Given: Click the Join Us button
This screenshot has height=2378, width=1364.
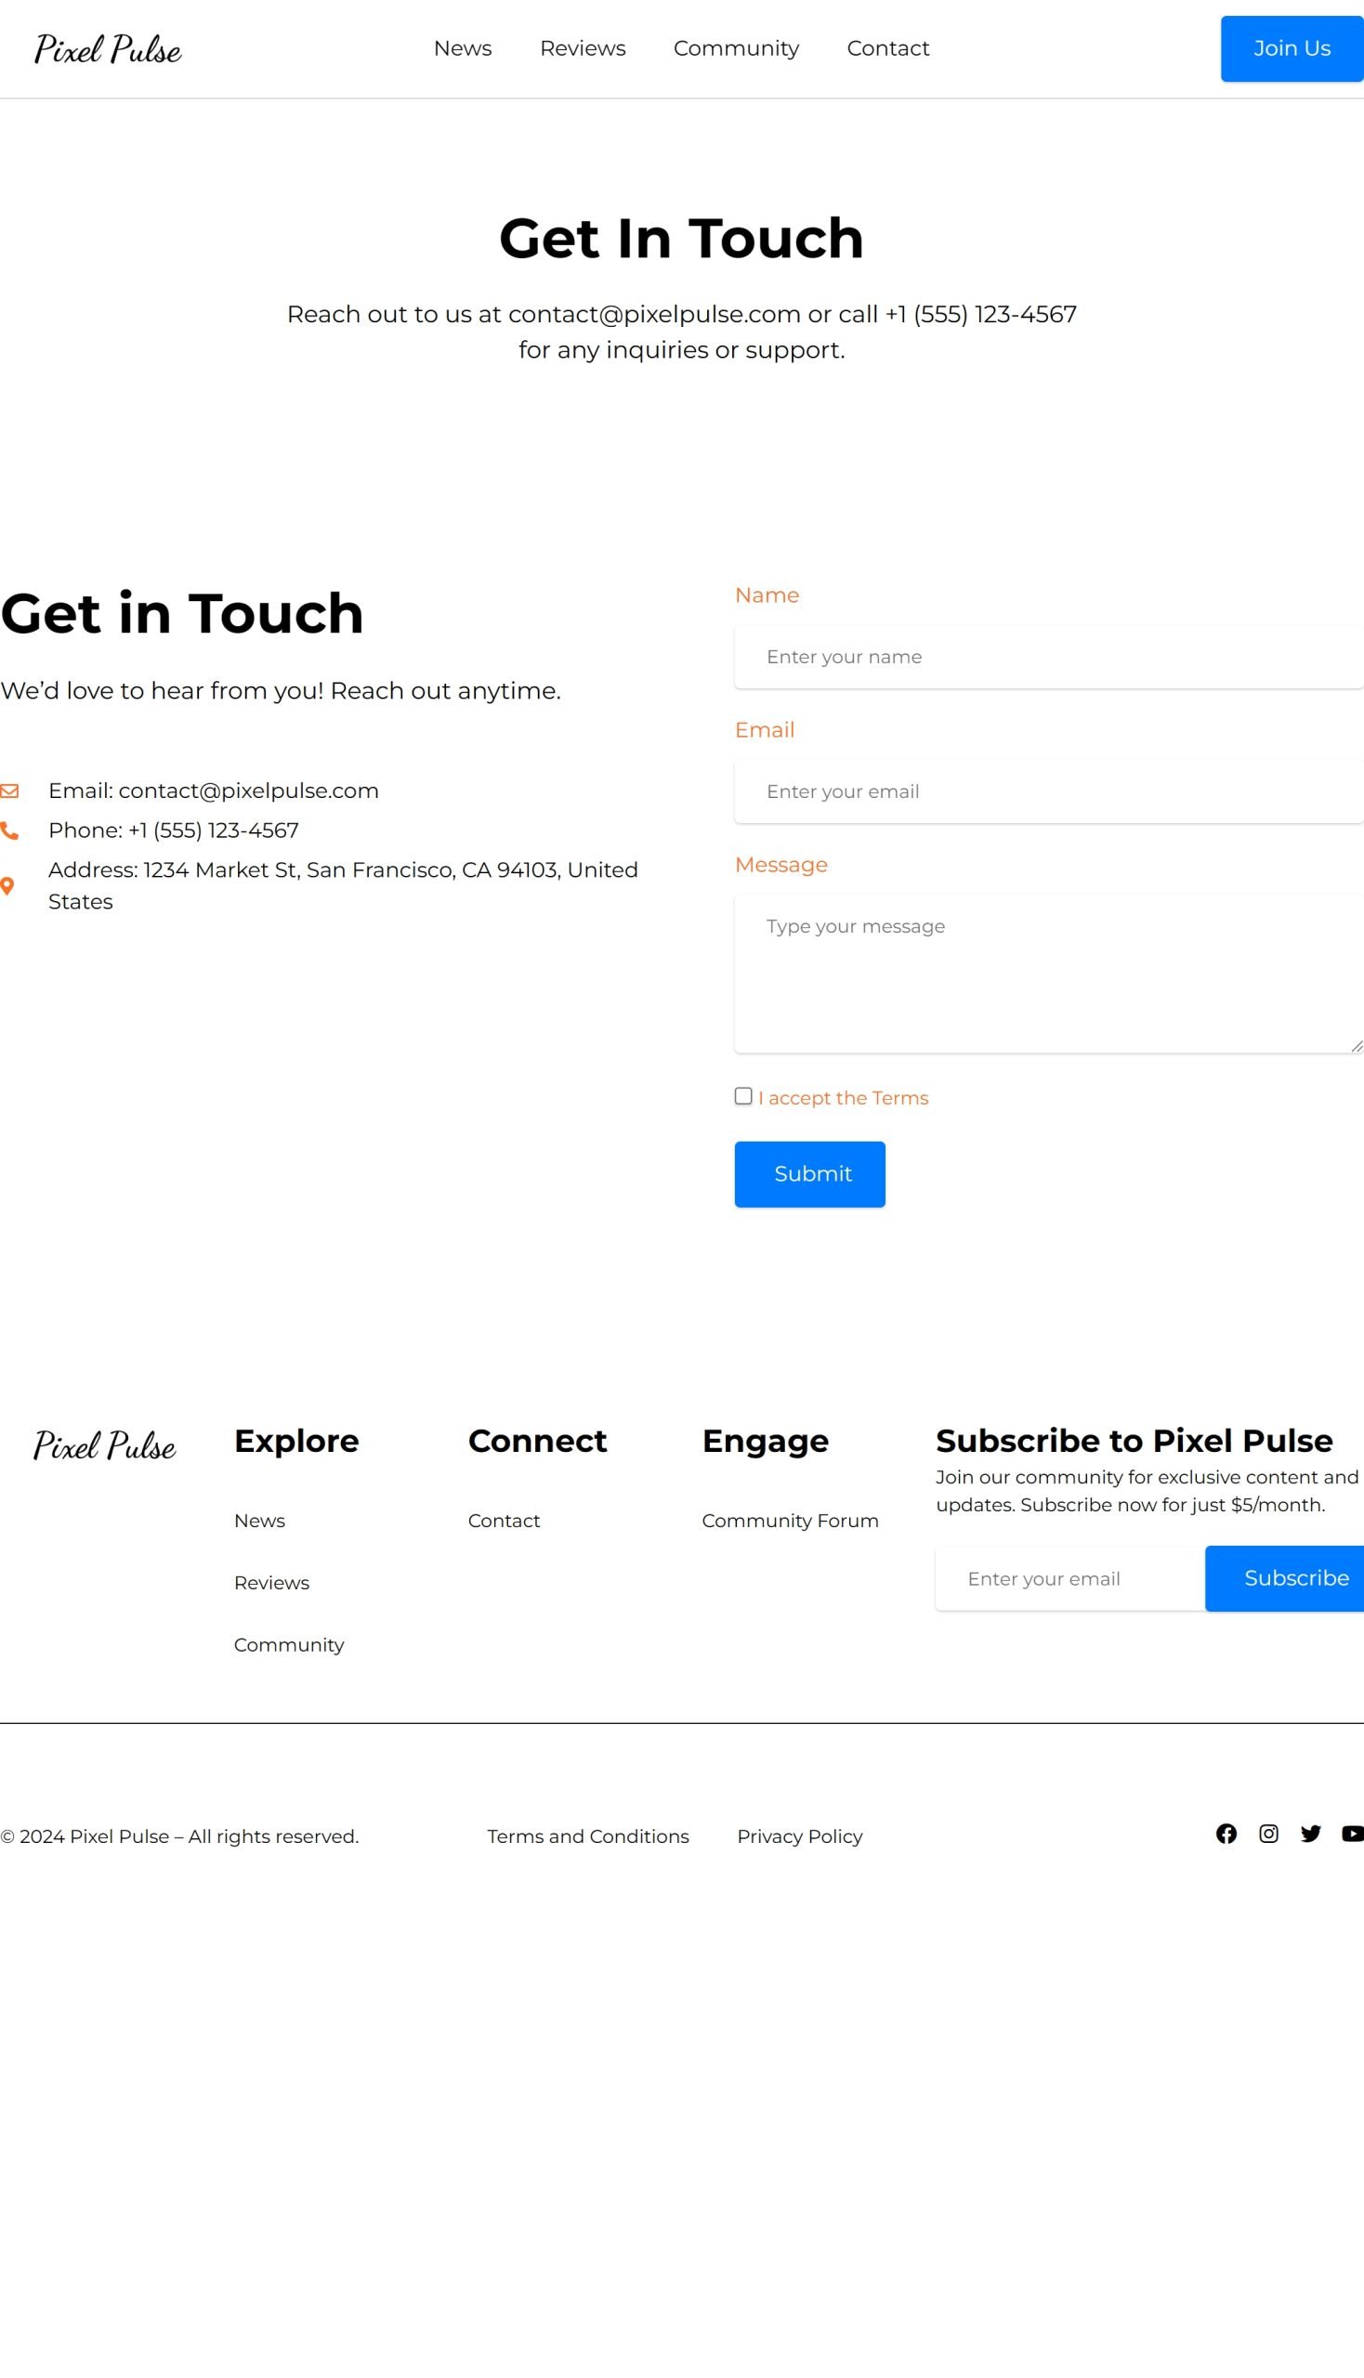Looking at the screenshot, I should [1292, 48].
